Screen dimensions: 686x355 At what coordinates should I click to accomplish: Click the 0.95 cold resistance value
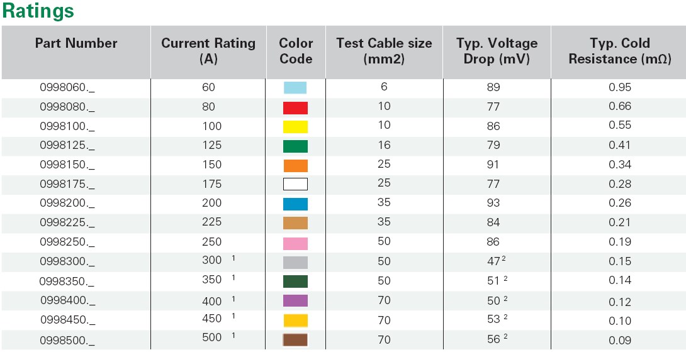pos(619,88)
